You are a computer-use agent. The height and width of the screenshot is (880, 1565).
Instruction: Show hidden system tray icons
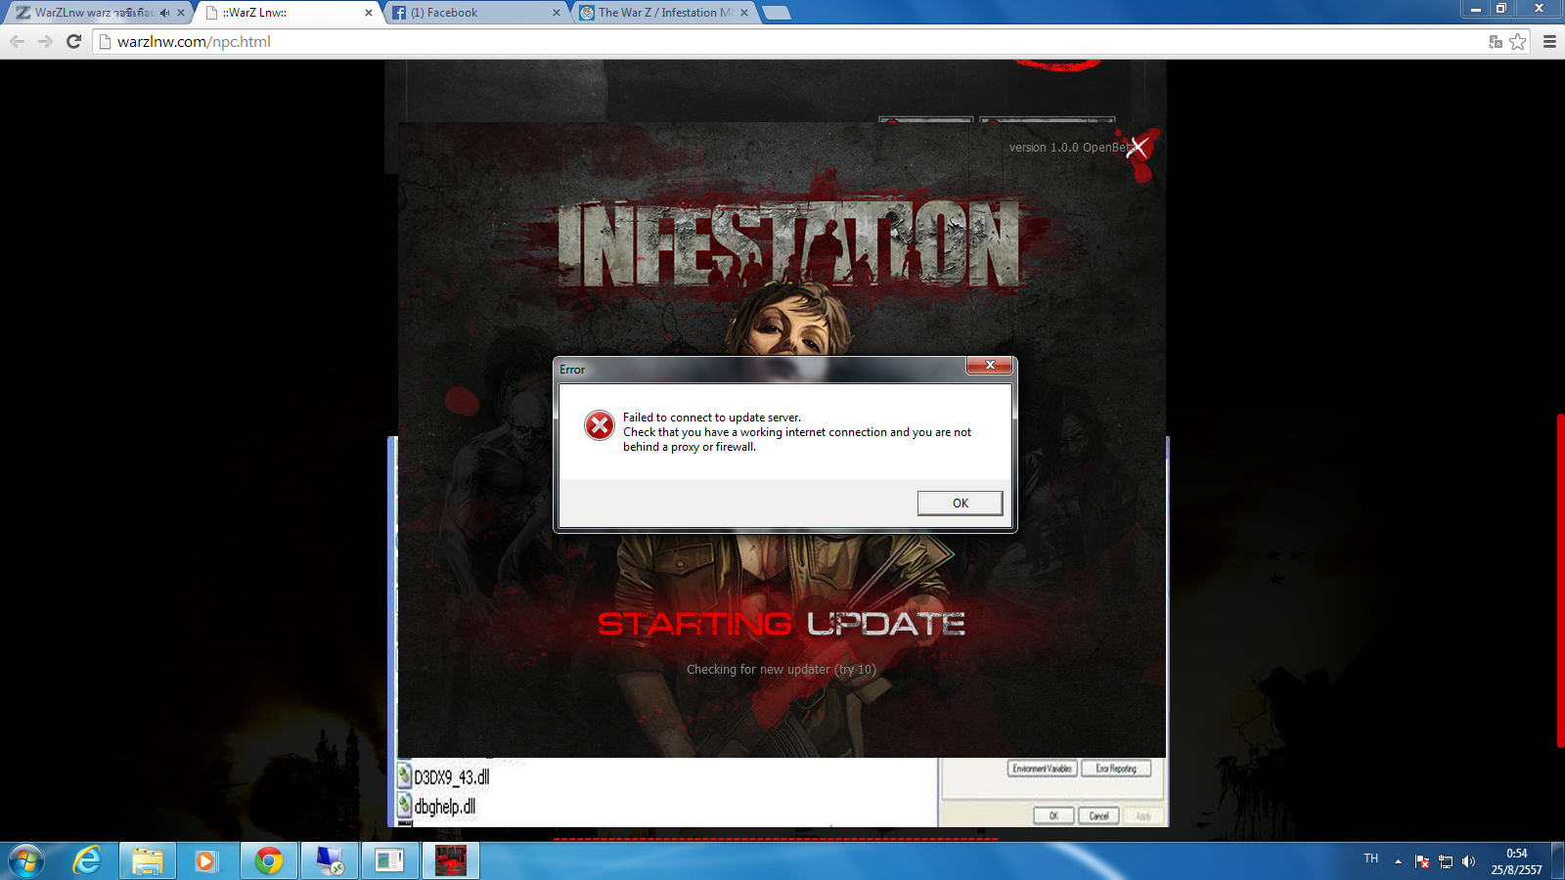point(1398,861)
